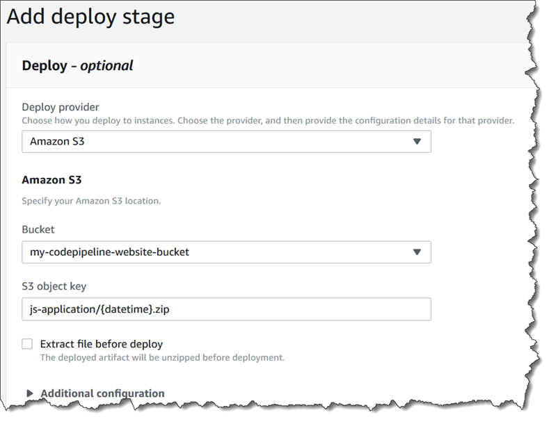Click the bold 'Amazon S3' section heading
The height and width of the screenshot is (424, 551).
[51, 180]
